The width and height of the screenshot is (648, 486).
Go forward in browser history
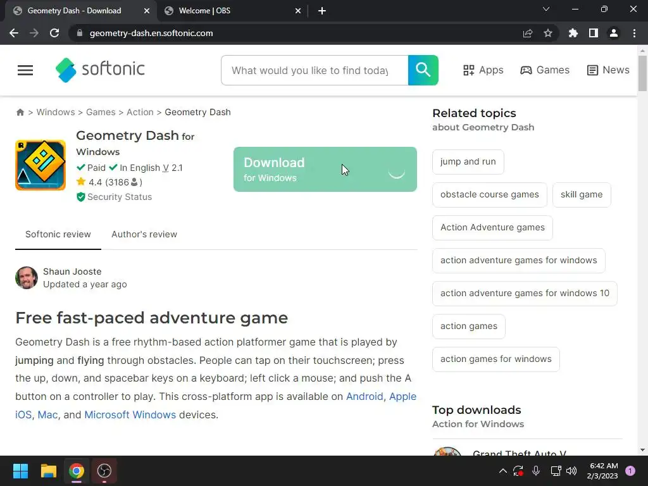[x=34, y=33]
